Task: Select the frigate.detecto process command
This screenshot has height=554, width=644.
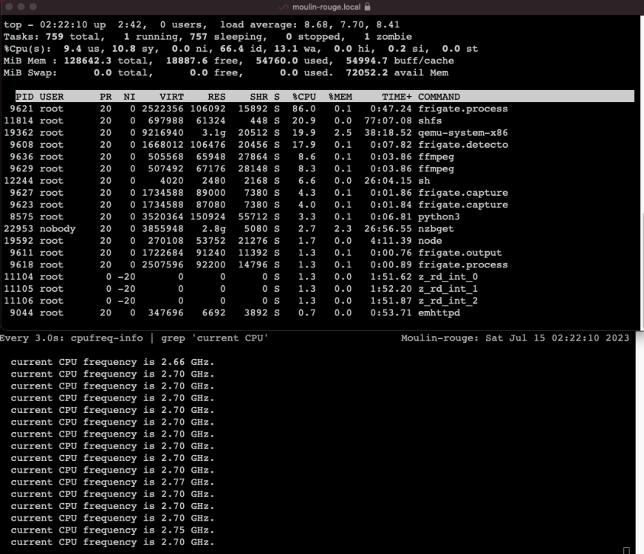Action: click(x=463, y=145)
